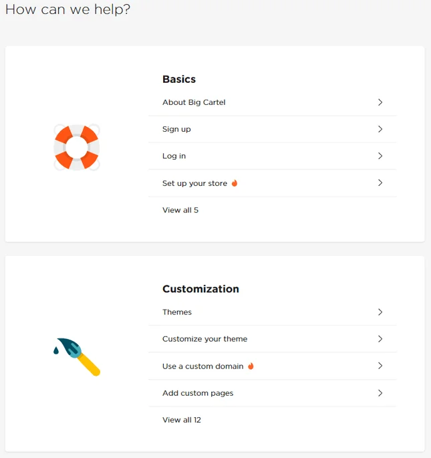Click the orange lifebuoy Basics icon
431x458 pixels.
pyautogui.click(x=77, y=148)
